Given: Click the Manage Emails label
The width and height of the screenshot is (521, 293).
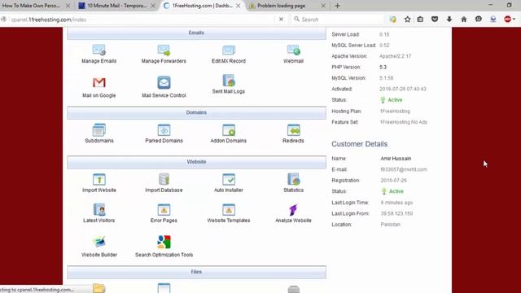Looking at the screenshot, I should click(99, 61).
